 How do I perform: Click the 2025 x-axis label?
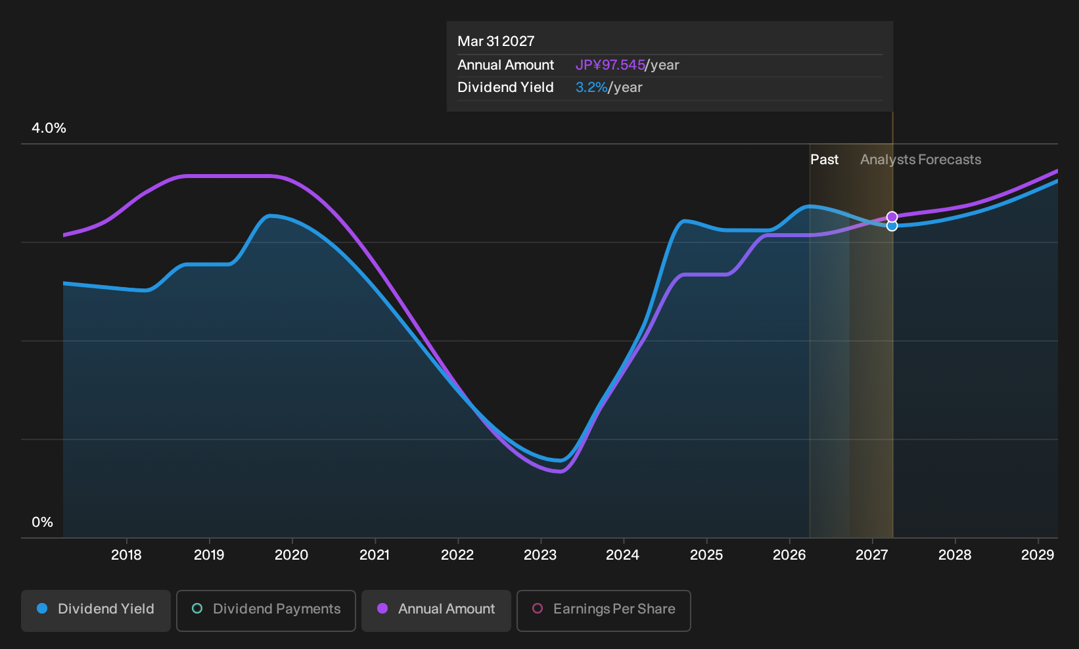point(706,555)
